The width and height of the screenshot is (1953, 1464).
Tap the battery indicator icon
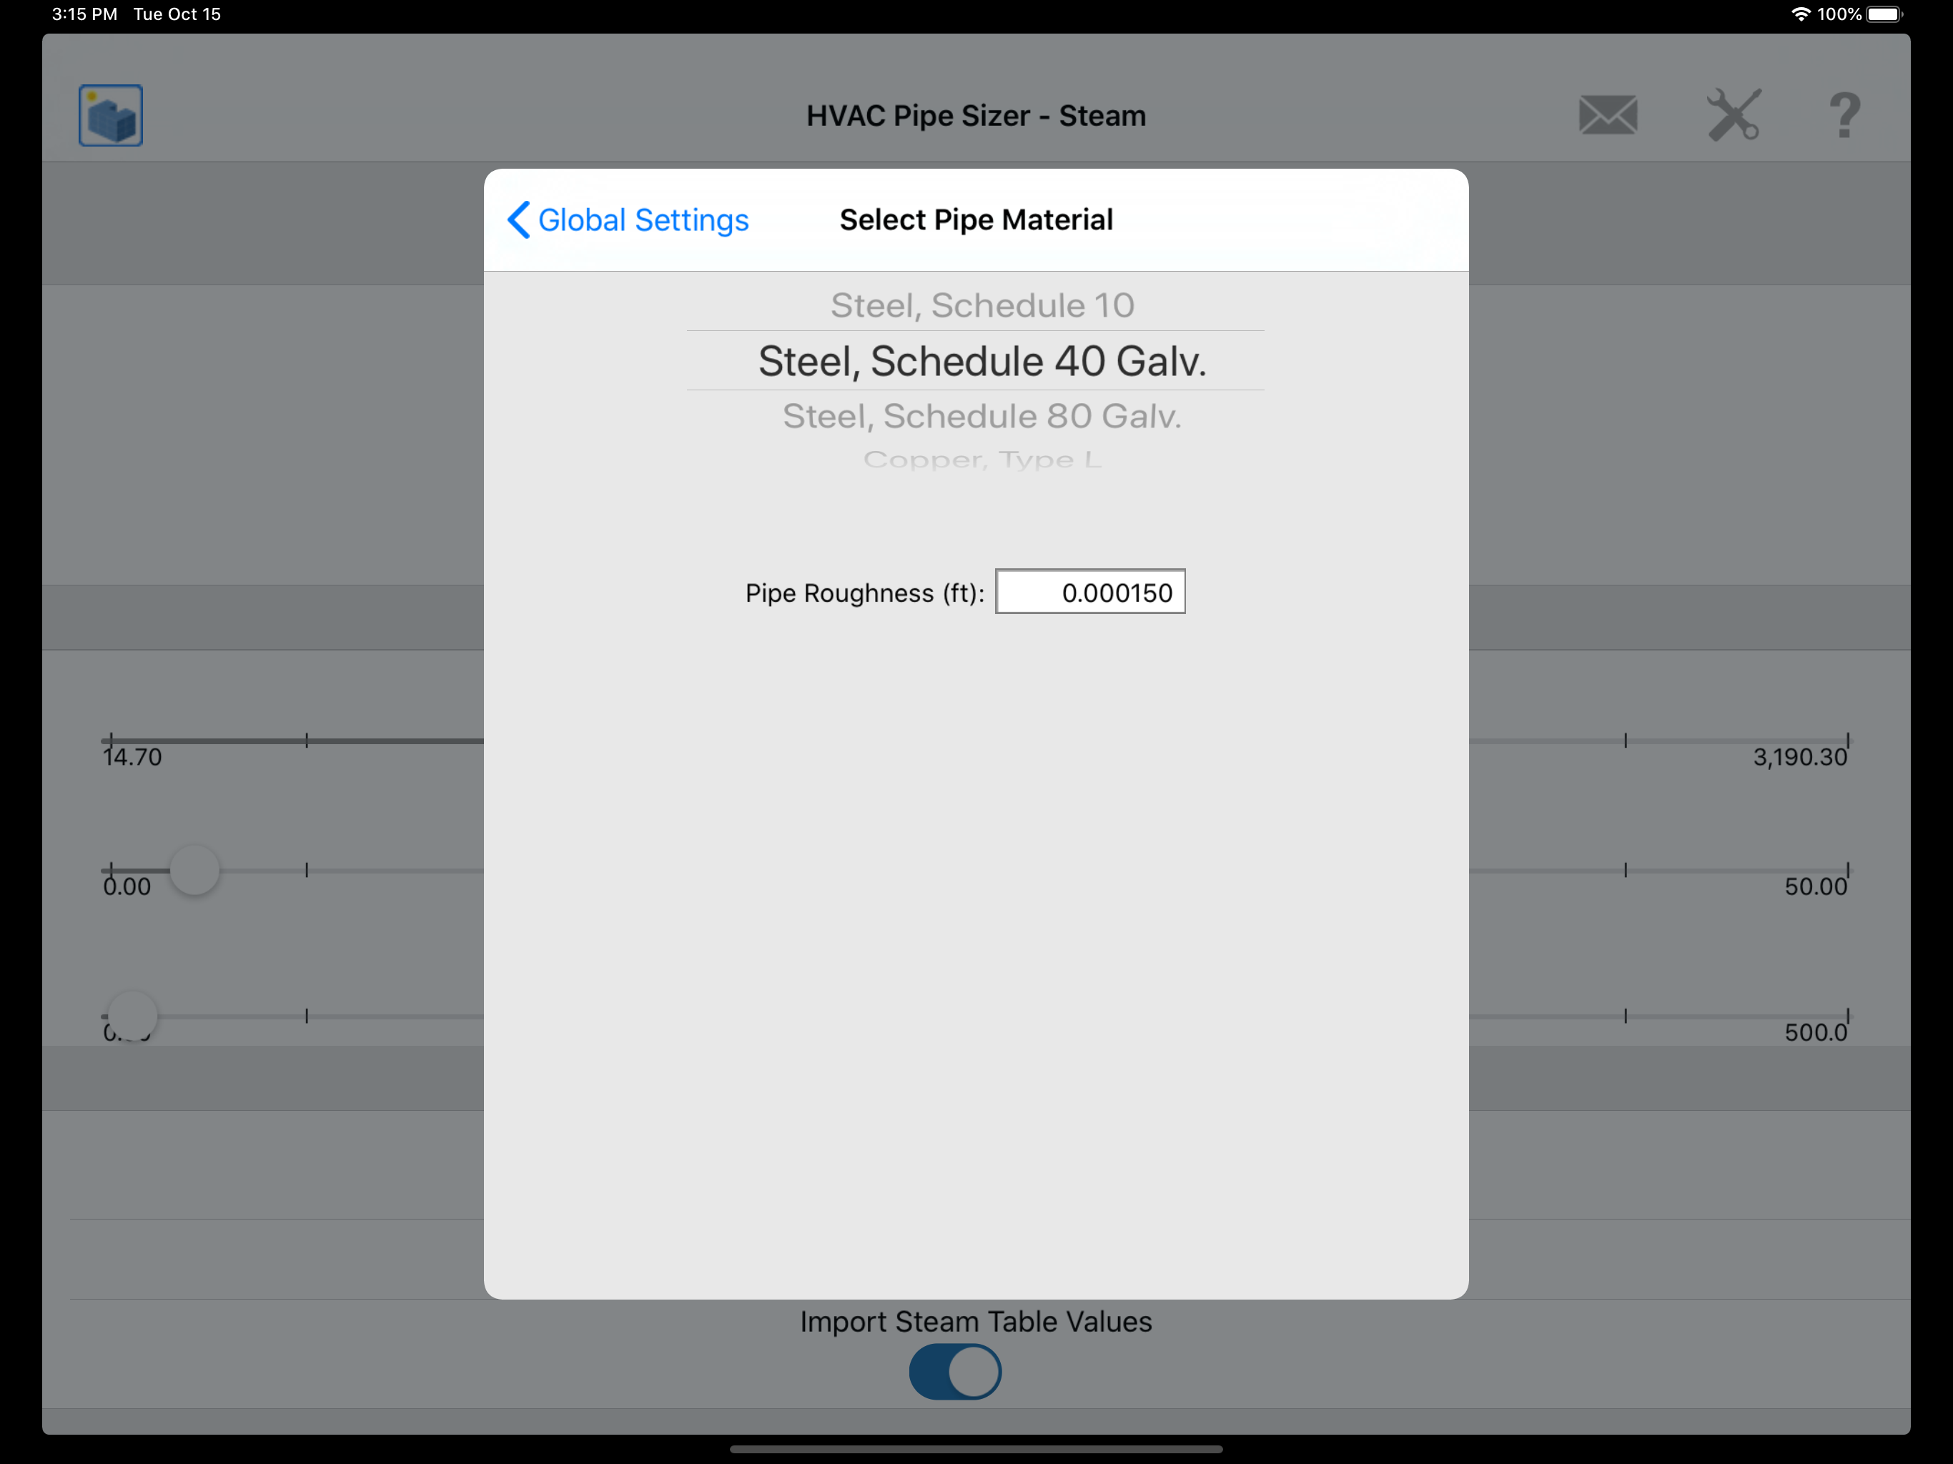pyautogui.click(x=1884, y=14)
